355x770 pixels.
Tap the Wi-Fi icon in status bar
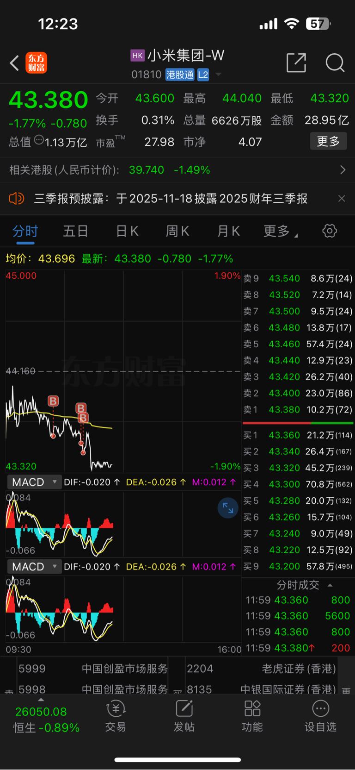[x=291, y=24]
